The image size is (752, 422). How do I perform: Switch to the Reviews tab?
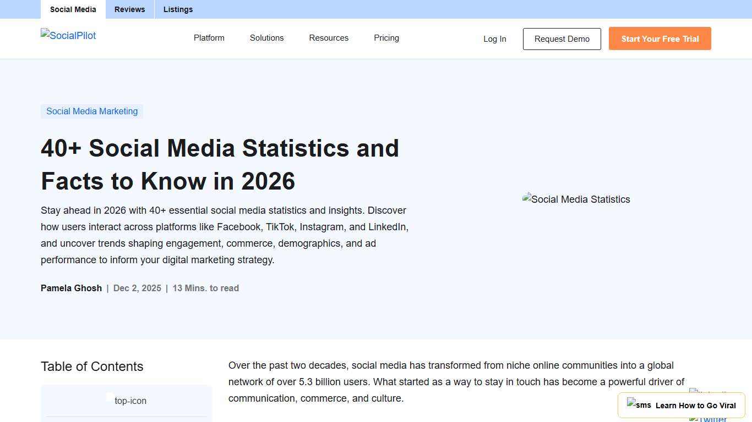point(129,9)
